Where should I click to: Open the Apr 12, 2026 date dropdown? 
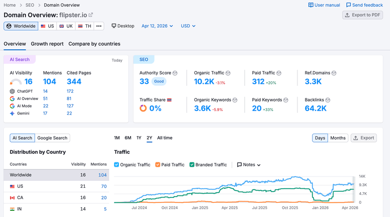tap(157, 26)
